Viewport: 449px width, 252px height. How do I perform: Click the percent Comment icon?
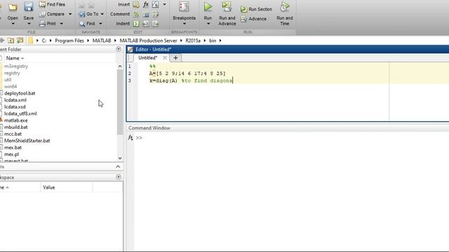point(136,14)
